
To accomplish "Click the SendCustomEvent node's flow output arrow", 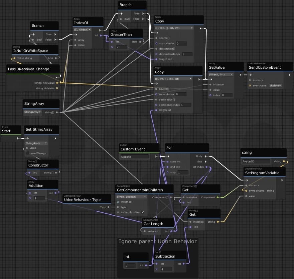I will pyautogui.click(x=289, y=75).
